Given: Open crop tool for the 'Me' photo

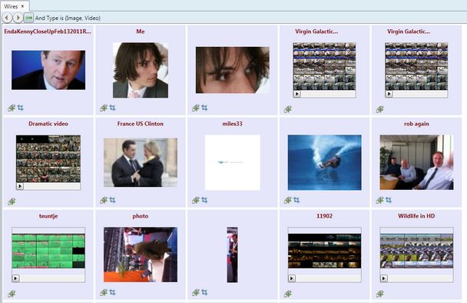Looking at the screenshot, I should coord(113,108).
